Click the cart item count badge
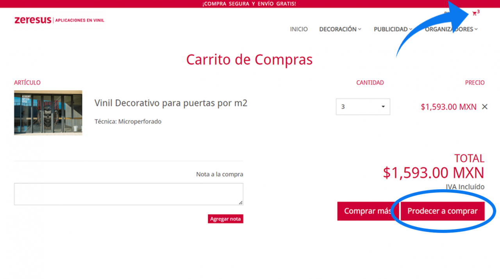The image size is (500, 279). point(479,12)
